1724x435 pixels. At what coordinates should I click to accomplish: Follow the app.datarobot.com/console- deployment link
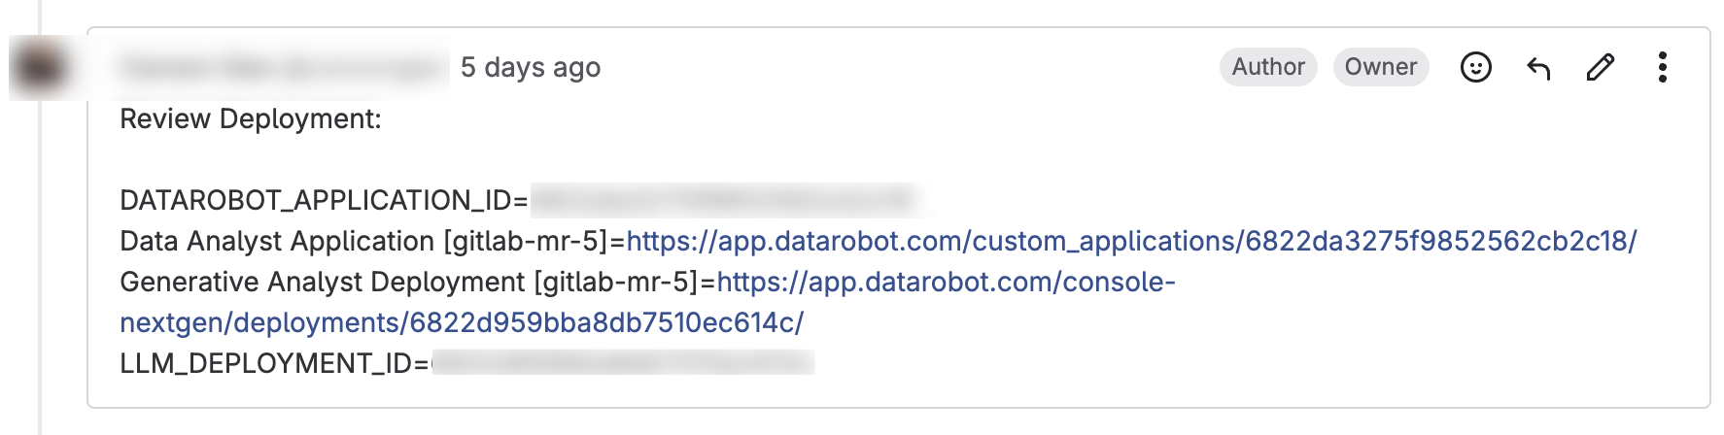click(946, 282)
